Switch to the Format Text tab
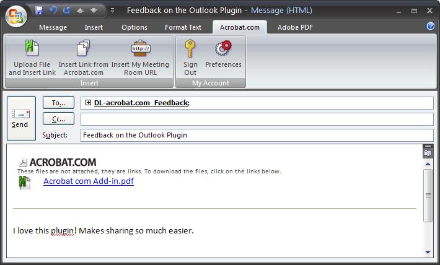Screen dimensions: 440x265 point(183,27)
